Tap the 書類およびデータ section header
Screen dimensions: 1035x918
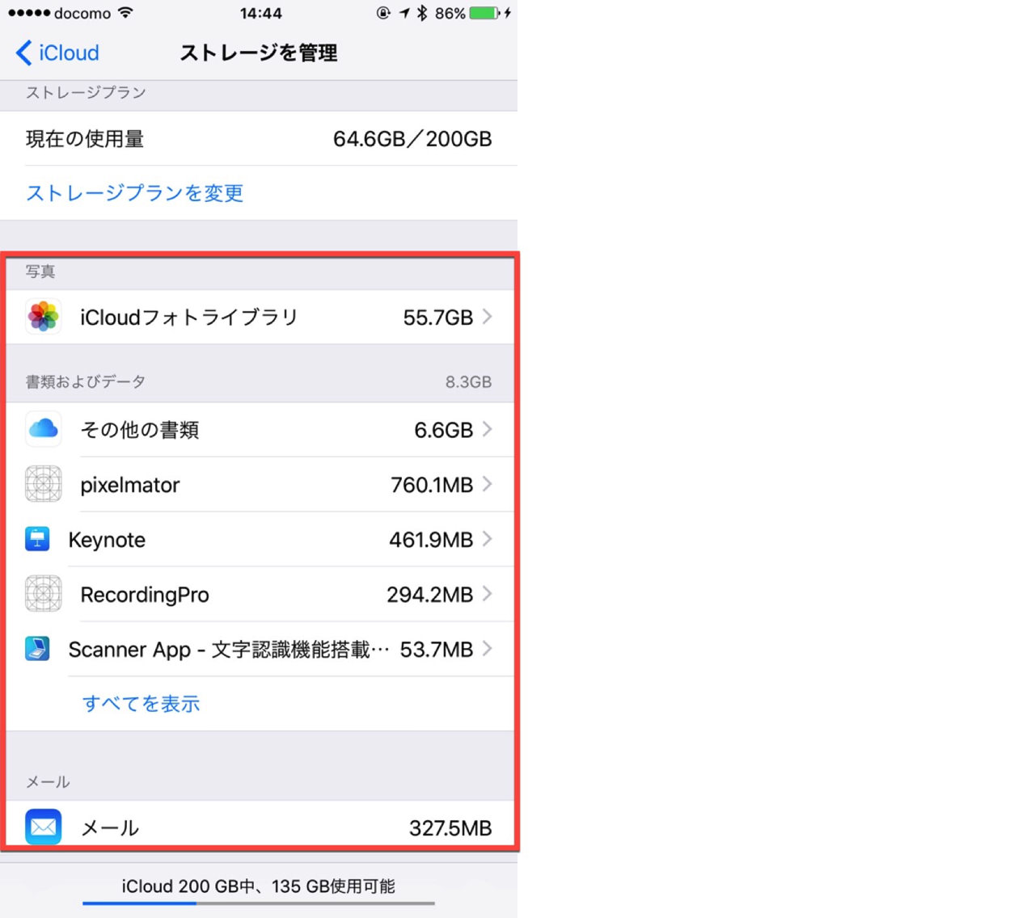pyautogui.click(x=86, y=381)
